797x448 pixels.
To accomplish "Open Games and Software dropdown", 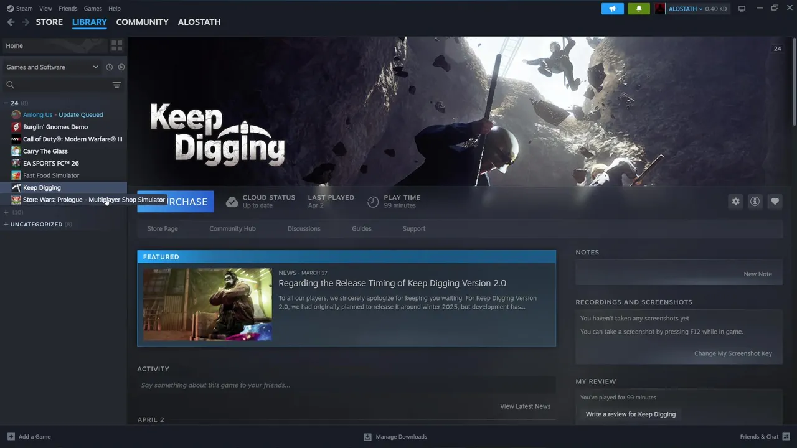I will 51,67.
